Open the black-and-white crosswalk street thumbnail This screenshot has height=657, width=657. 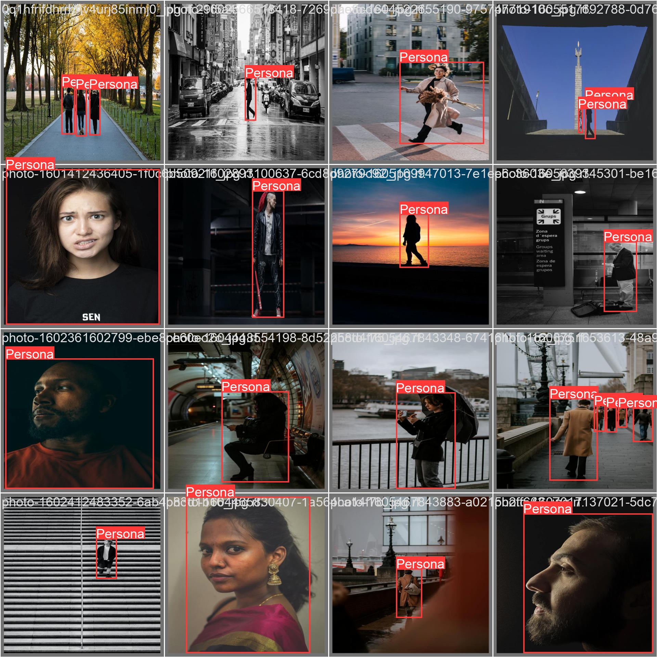(x=205, y=137)
